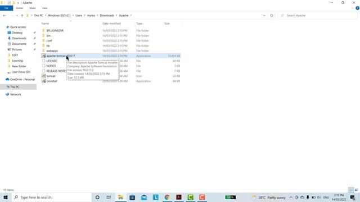
Task: Open the EDIT folder in sidebar
Action: click(15, 55)
